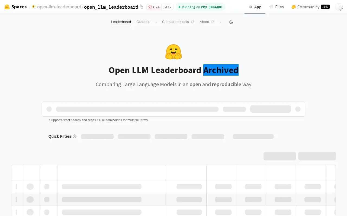Click the hugging face emoji logo
The image size is (347, 216).
(173, 52)
